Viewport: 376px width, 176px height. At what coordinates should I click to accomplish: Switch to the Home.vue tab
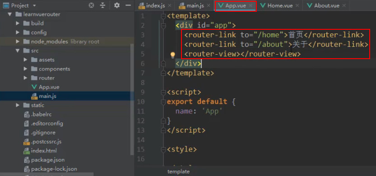click(x=280, y=5)
